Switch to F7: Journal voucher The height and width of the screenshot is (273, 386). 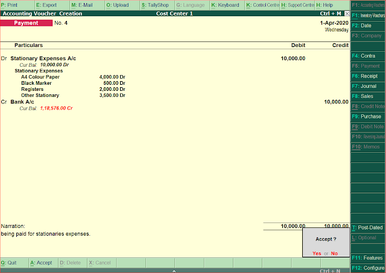368,86
